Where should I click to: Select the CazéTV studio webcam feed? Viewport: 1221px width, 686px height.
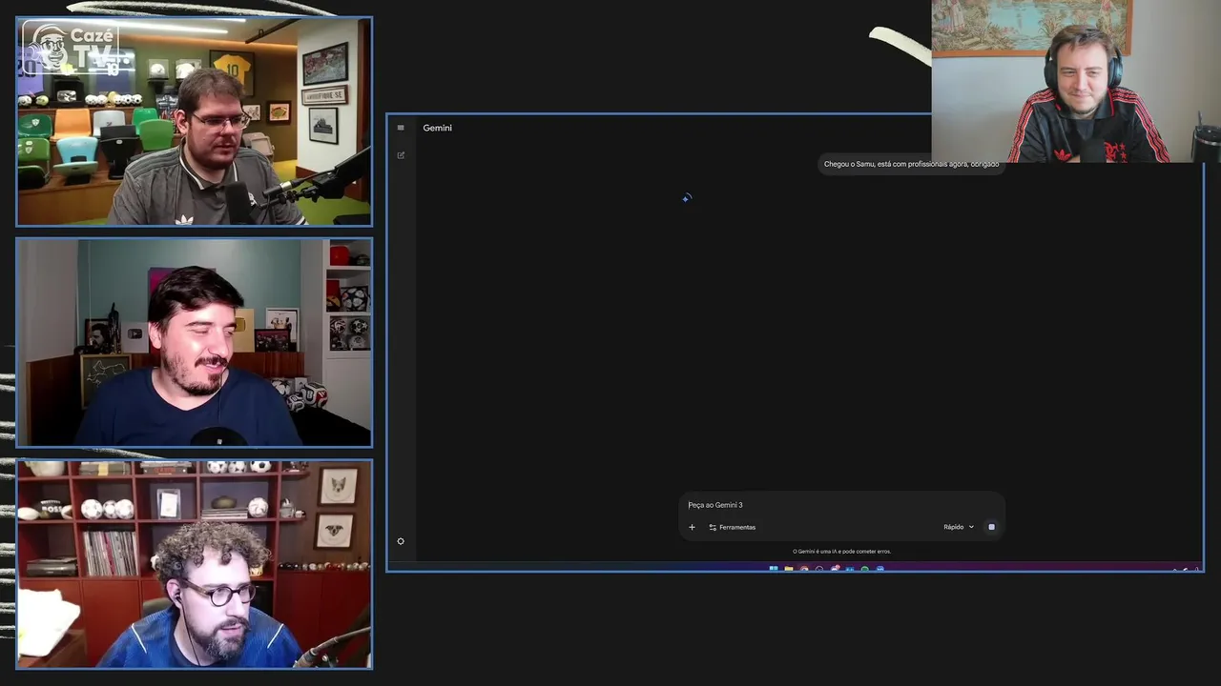pos(194,121)
